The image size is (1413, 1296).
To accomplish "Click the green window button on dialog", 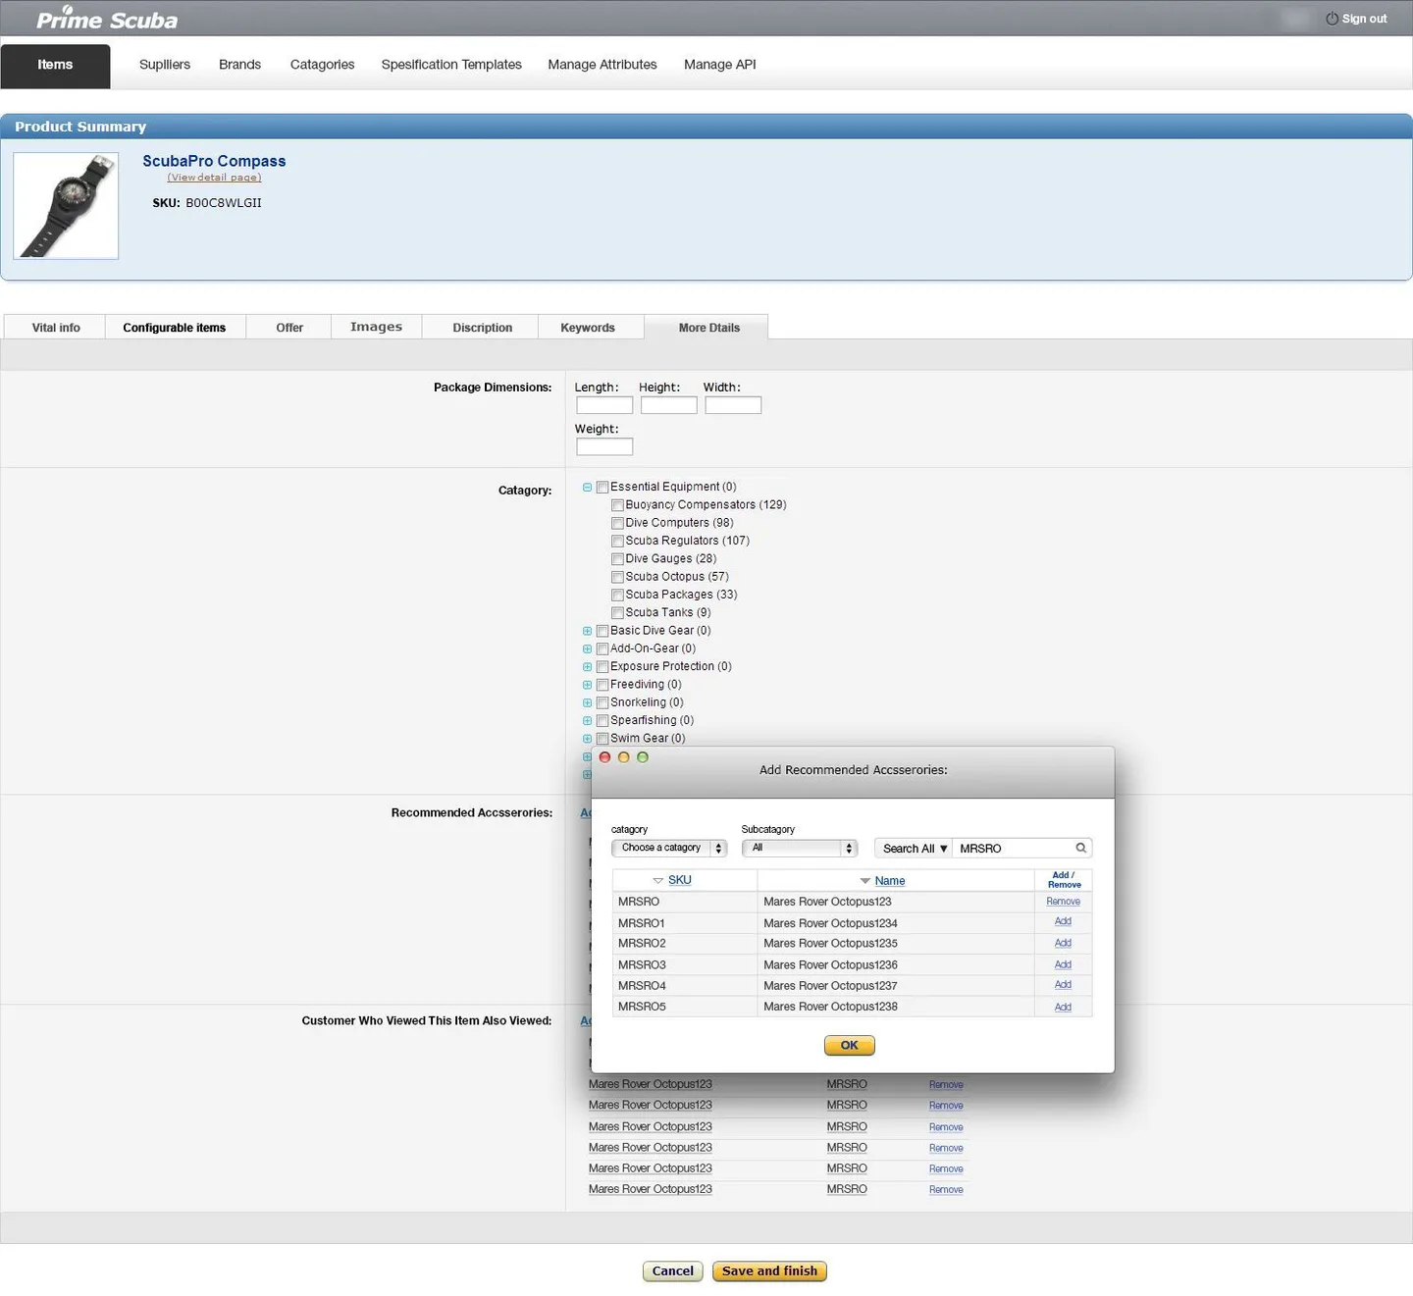I will [643, 757].
